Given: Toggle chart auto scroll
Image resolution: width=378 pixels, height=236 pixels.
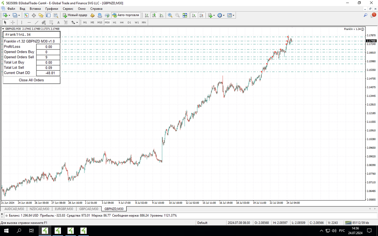Looking at the screenshot, I should coord(194,15).
